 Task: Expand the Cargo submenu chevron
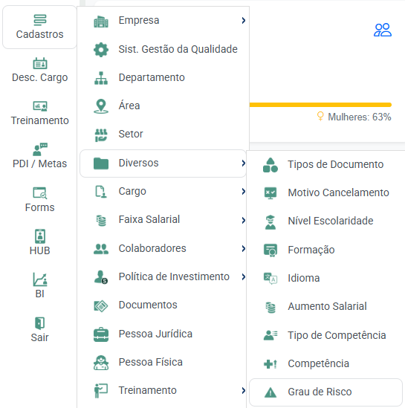coord(243,192)
